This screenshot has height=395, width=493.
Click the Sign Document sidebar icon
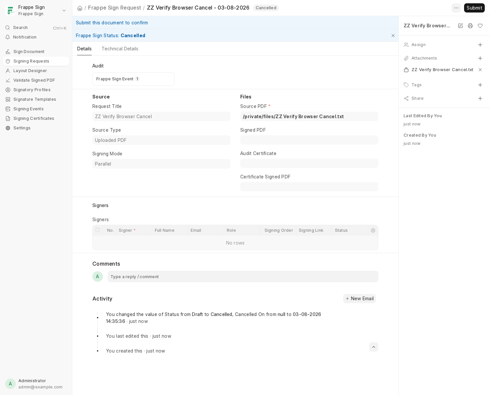[x=8, y=52]
